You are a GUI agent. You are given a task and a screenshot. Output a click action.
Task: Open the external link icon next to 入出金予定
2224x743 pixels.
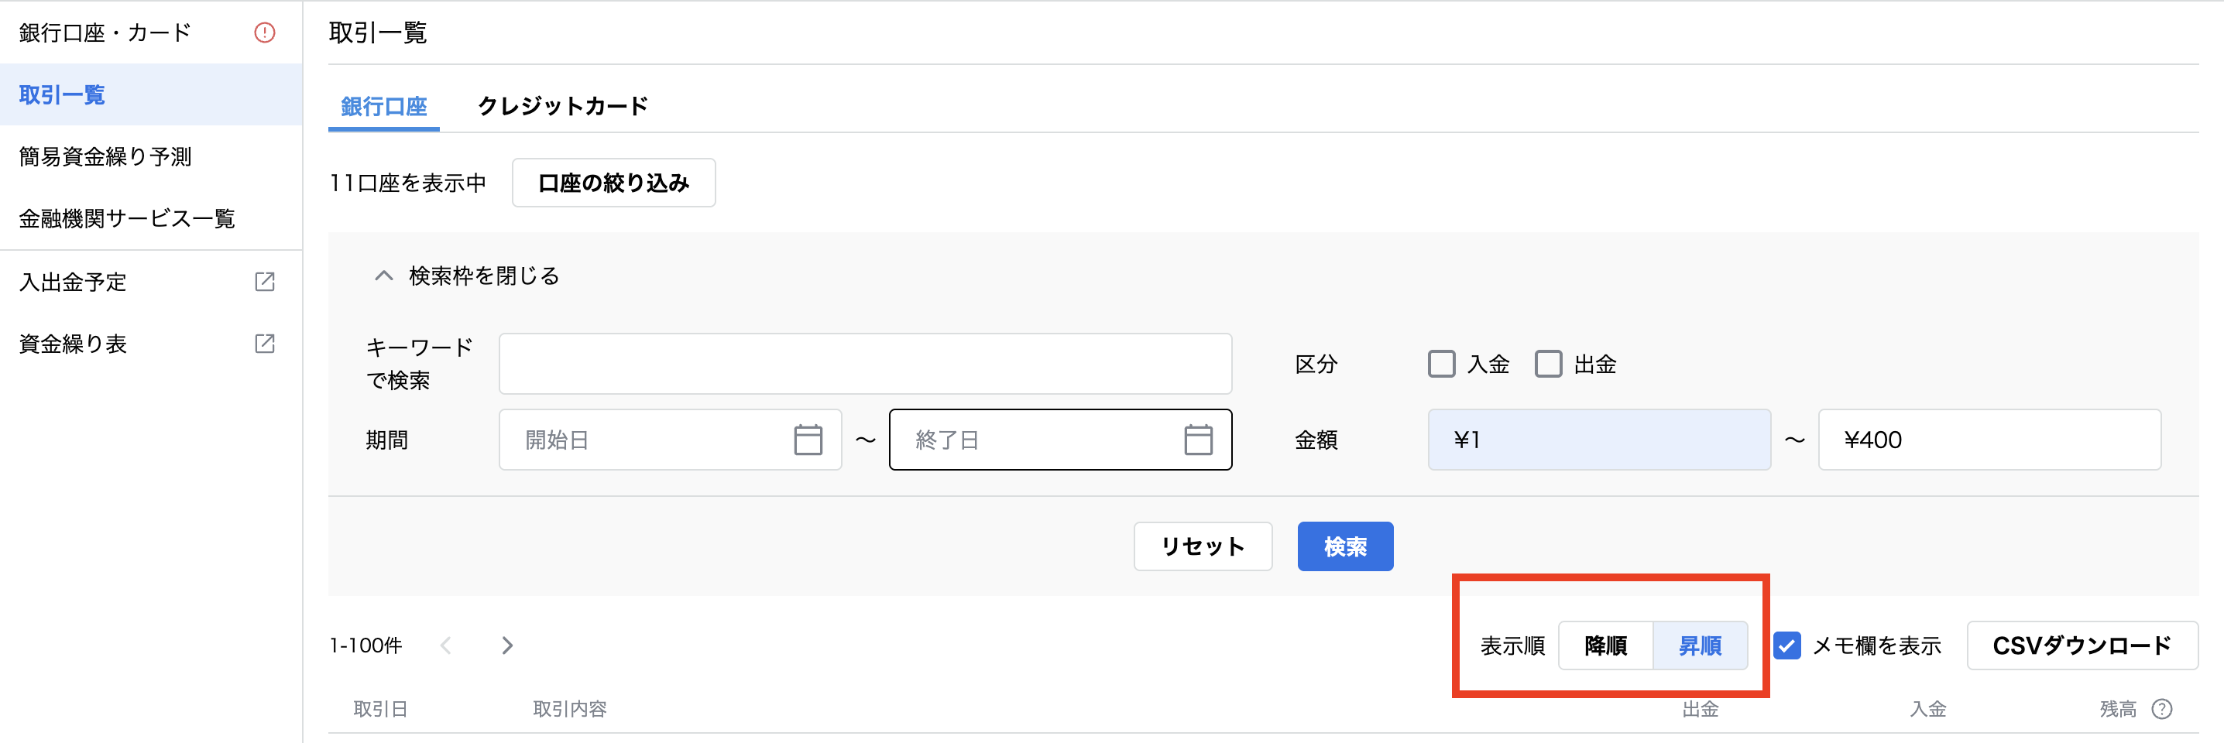click(264, 281)
